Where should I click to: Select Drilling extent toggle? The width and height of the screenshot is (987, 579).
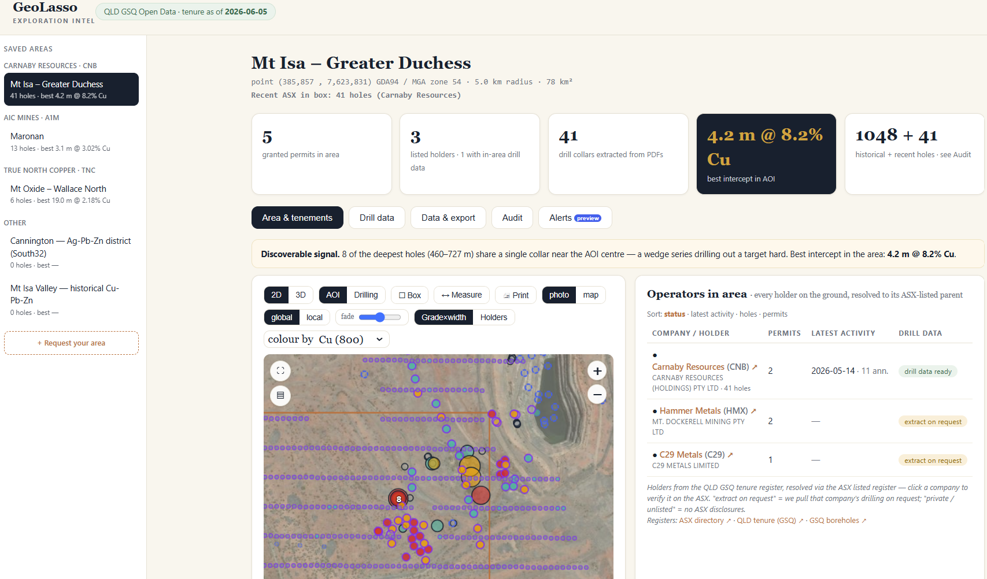366,295
